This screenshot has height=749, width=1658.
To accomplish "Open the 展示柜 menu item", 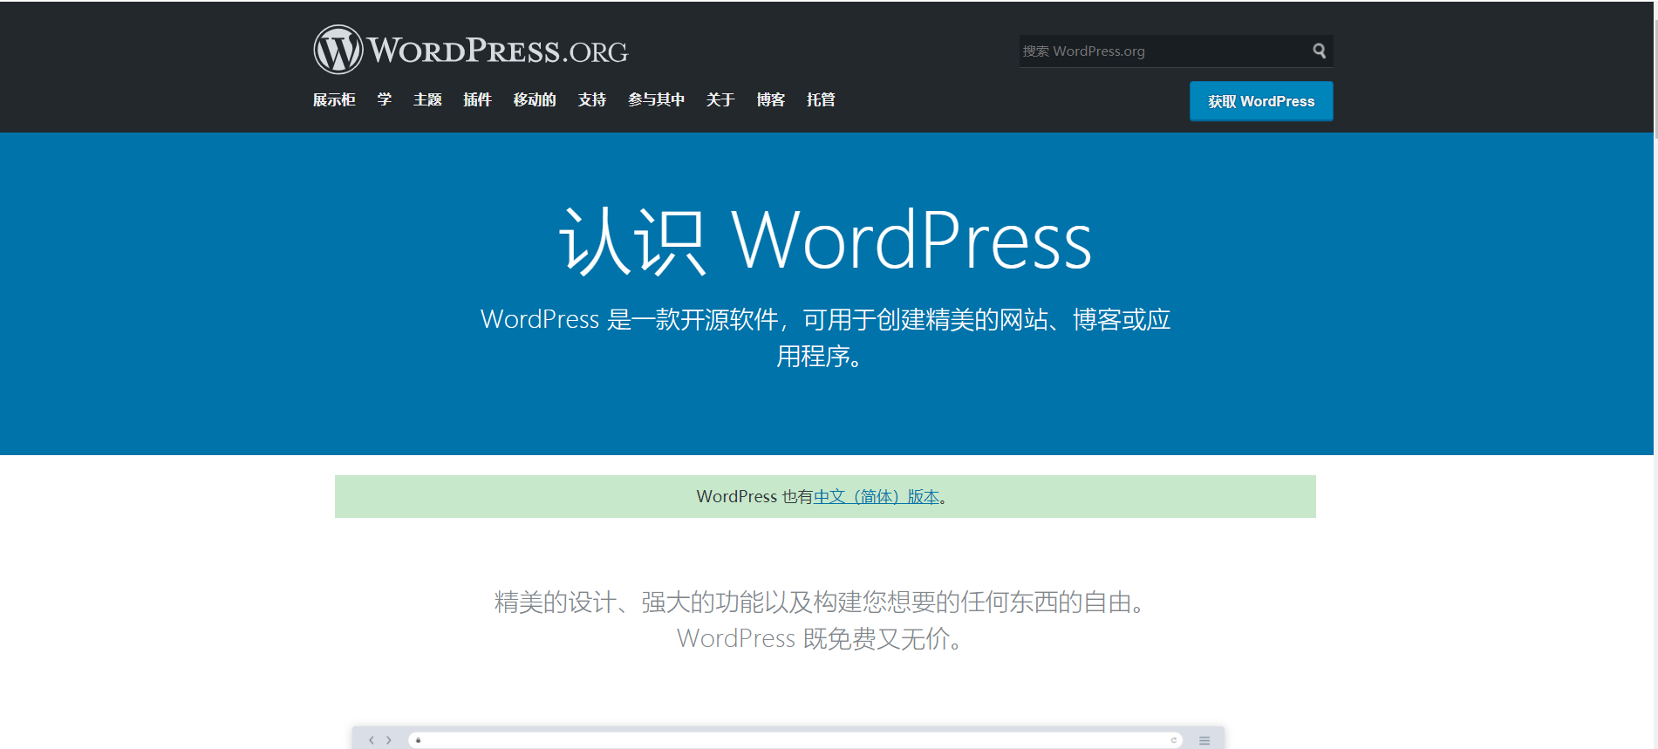I will [x=334, y=99].
